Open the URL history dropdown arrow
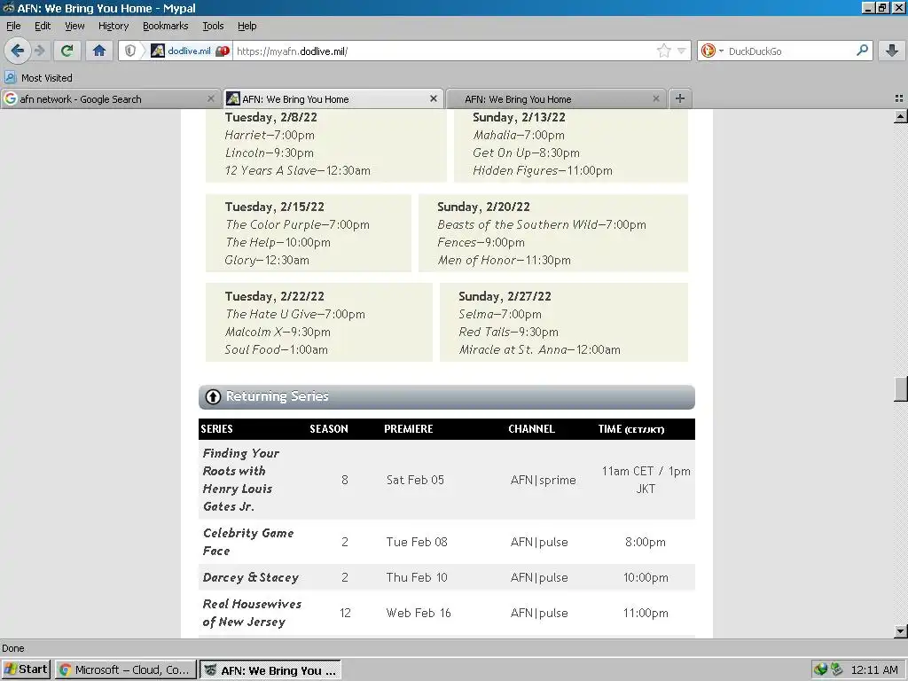 (x=682, y=51)
